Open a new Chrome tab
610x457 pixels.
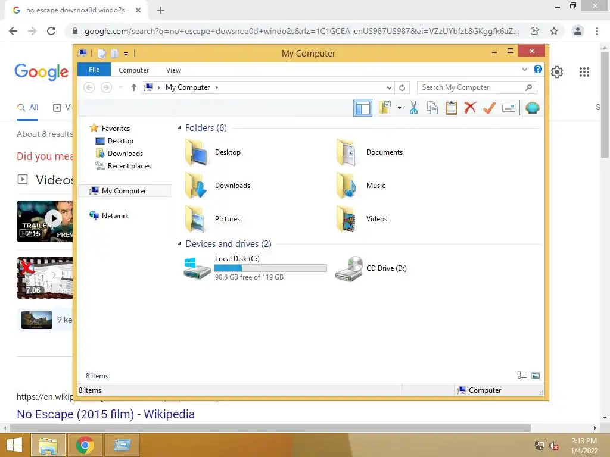161,10
